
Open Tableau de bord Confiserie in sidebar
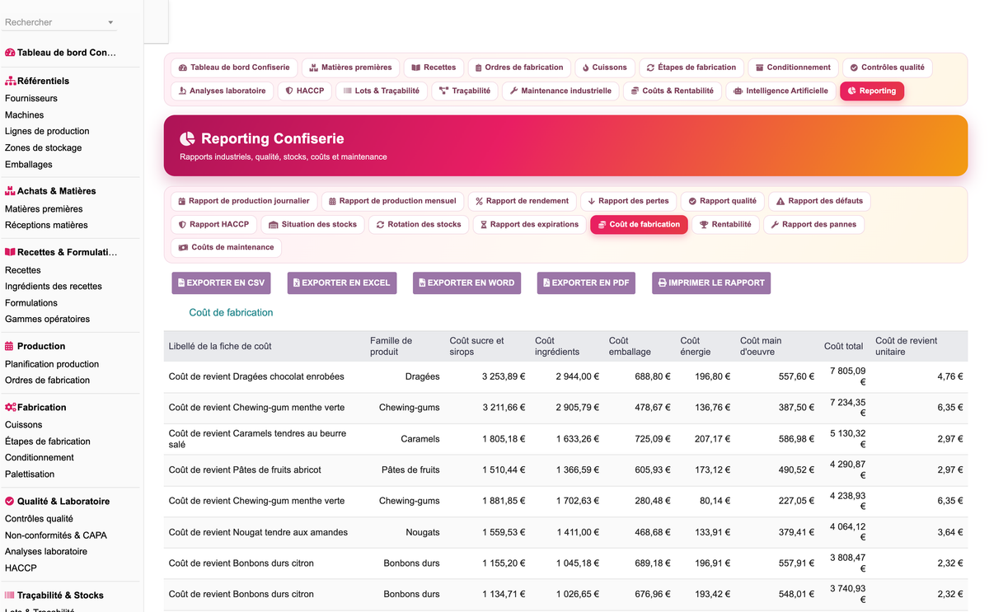(x=66, y=53)
